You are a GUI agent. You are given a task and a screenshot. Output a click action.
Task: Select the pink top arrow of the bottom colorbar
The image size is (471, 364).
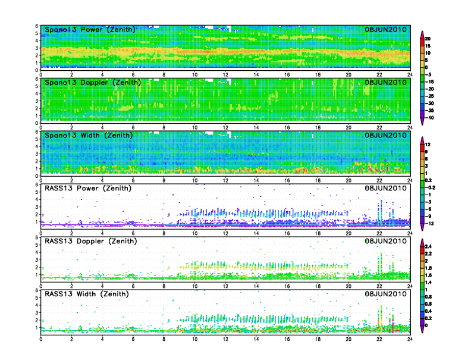click(422, 242)
